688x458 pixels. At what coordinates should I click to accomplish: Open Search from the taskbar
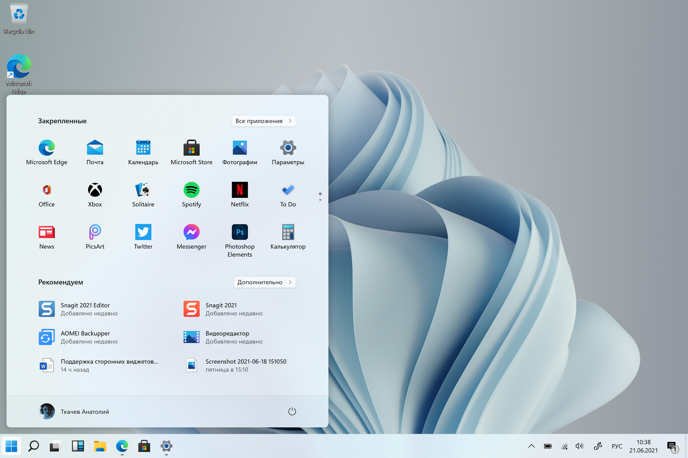coord(33,446)
